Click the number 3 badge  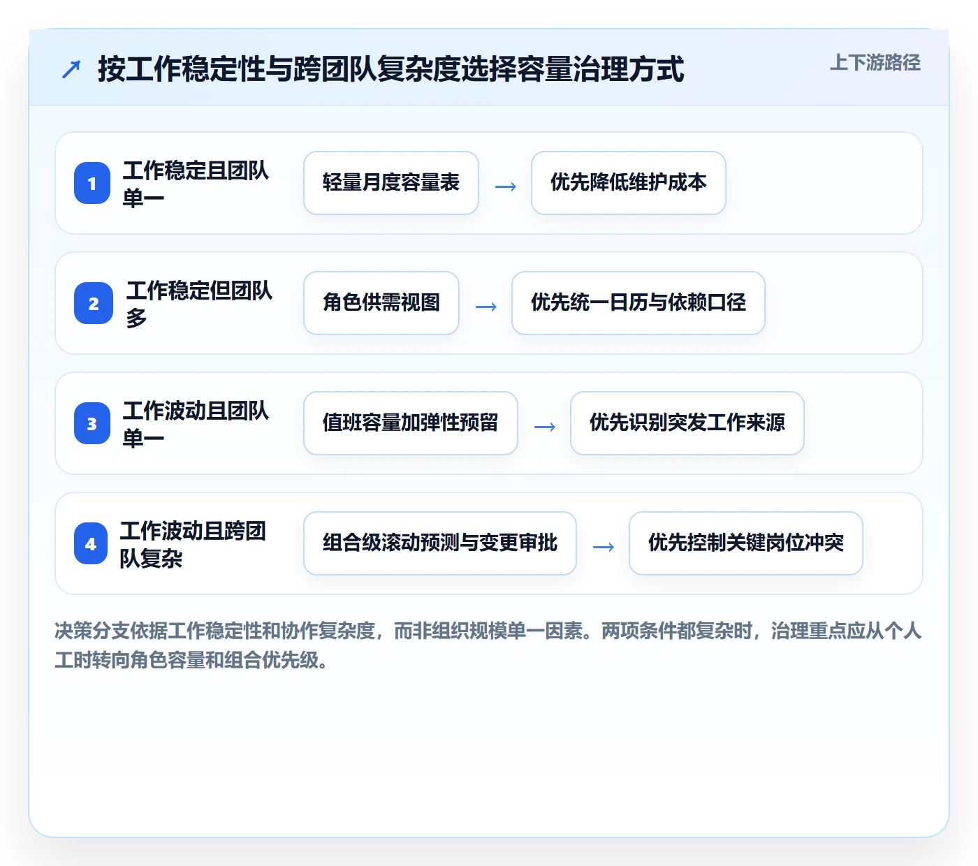click(92, 423)
